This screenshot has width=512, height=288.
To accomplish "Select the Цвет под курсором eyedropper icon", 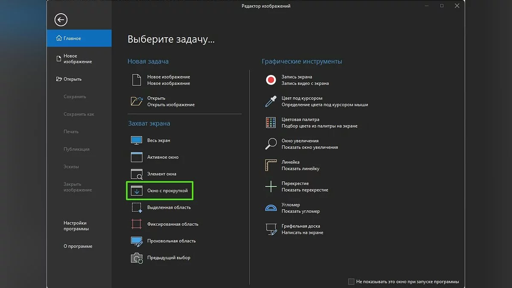I will [271, 101].
